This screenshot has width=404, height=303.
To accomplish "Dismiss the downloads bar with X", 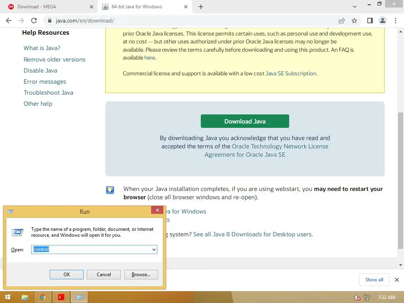I will (397, 280).
